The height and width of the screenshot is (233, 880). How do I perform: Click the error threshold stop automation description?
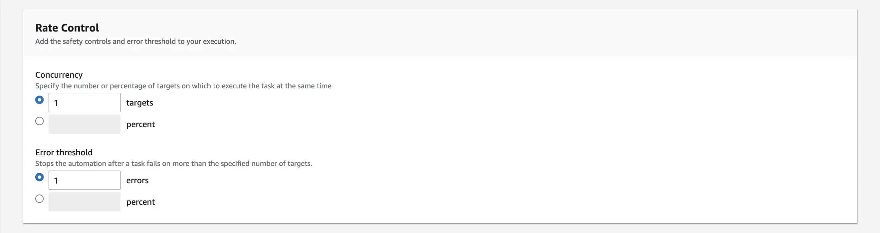173,163
